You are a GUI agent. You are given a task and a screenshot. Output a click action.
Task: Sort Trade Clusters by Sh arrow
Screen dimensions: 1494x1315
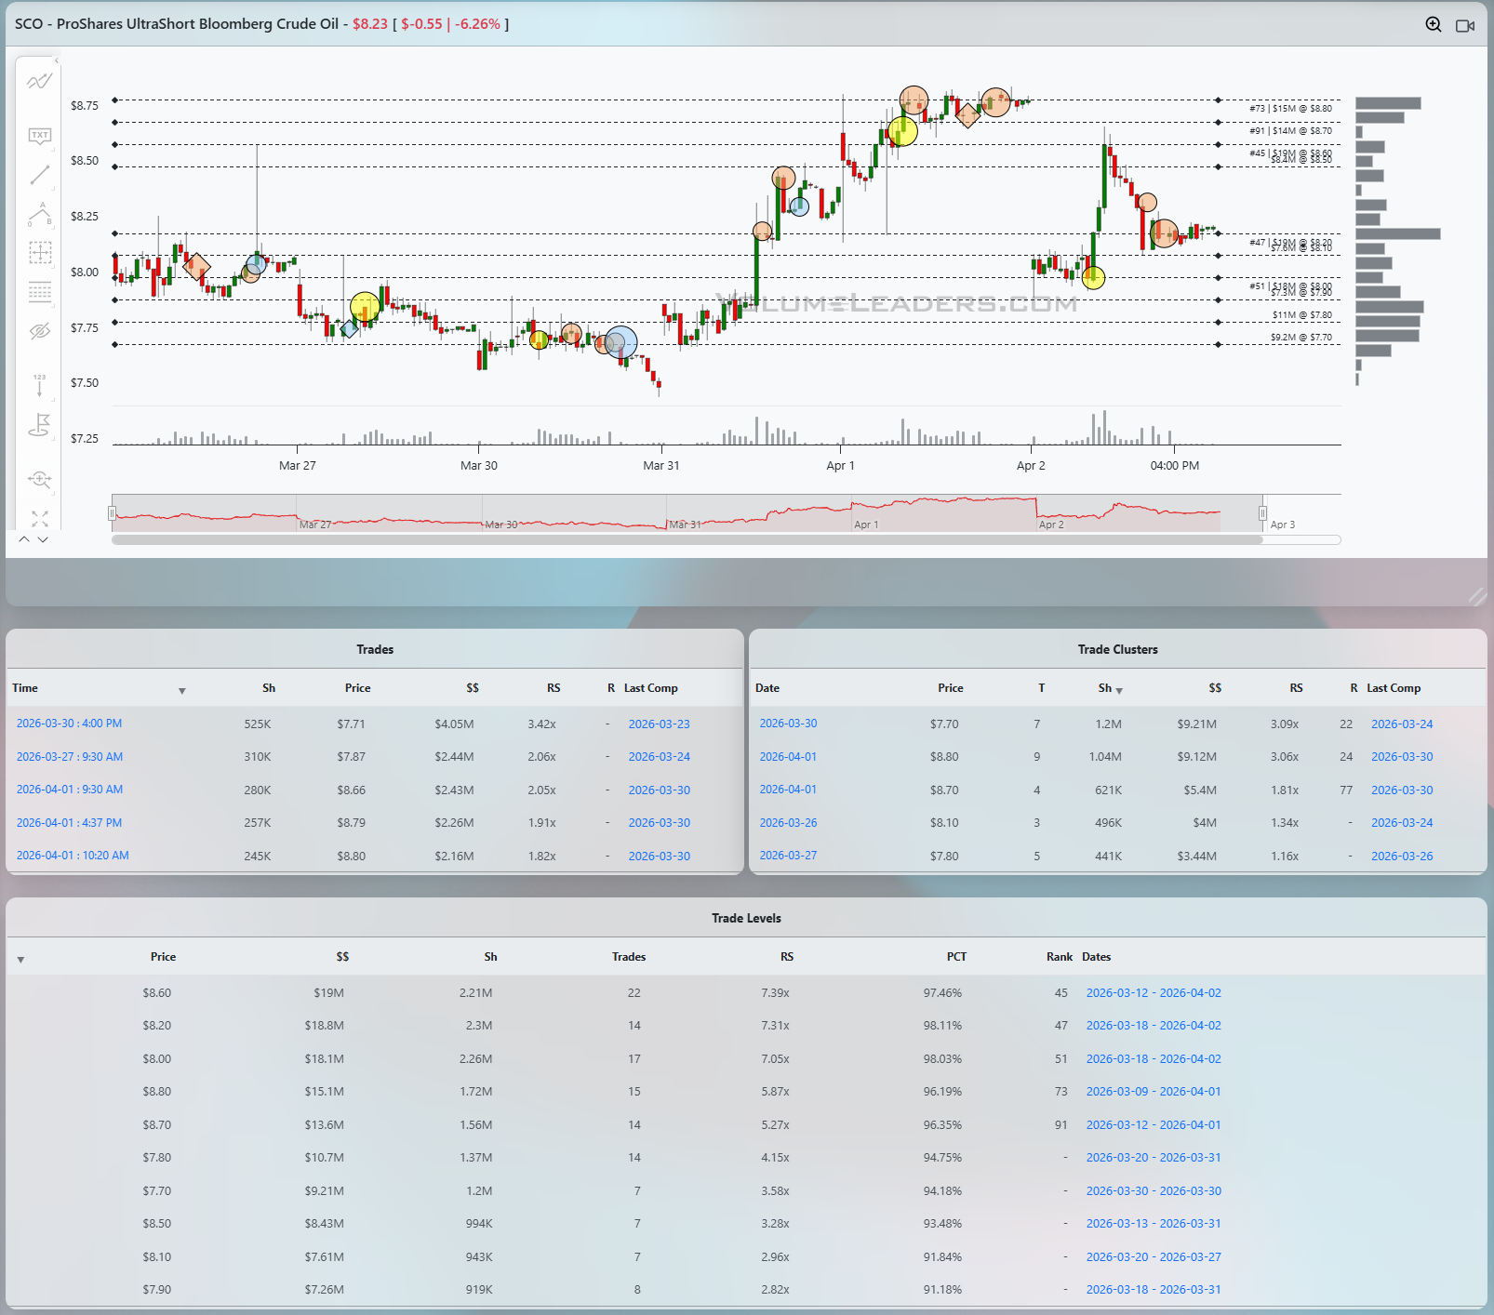(x=1119, y=691)
